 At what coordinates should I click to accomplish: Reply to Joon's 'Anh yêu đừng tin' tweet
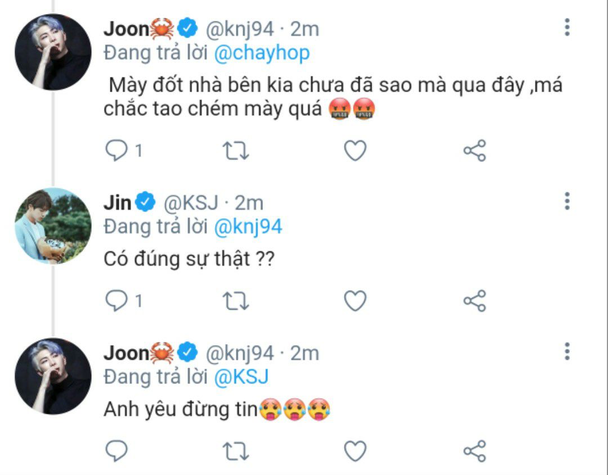pos(117,451)
